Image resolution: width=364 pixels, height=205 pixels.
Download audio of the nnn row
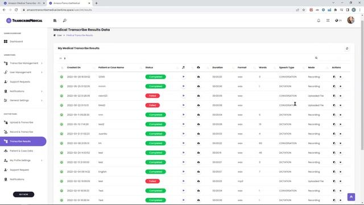(198, 114)
